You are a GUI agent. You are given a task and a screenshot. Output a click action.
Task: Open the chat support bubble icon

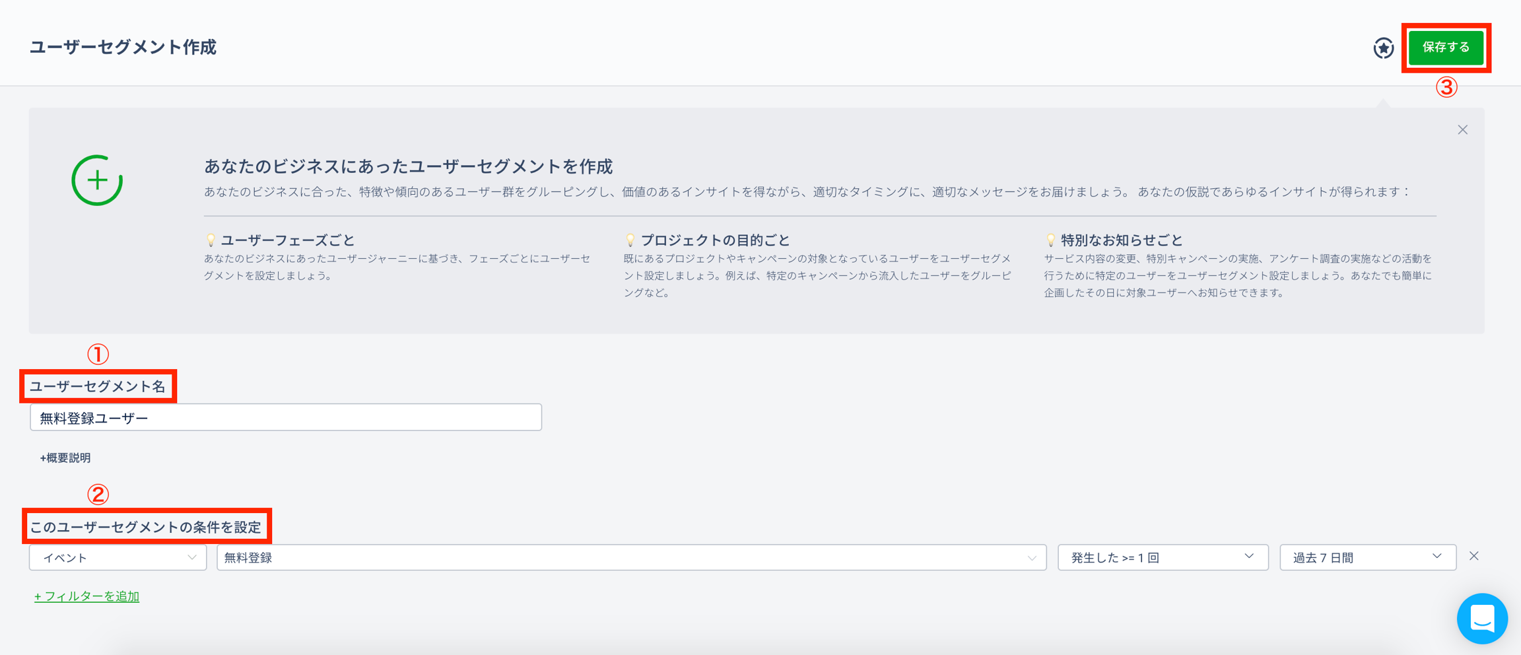click(1482, 619)
